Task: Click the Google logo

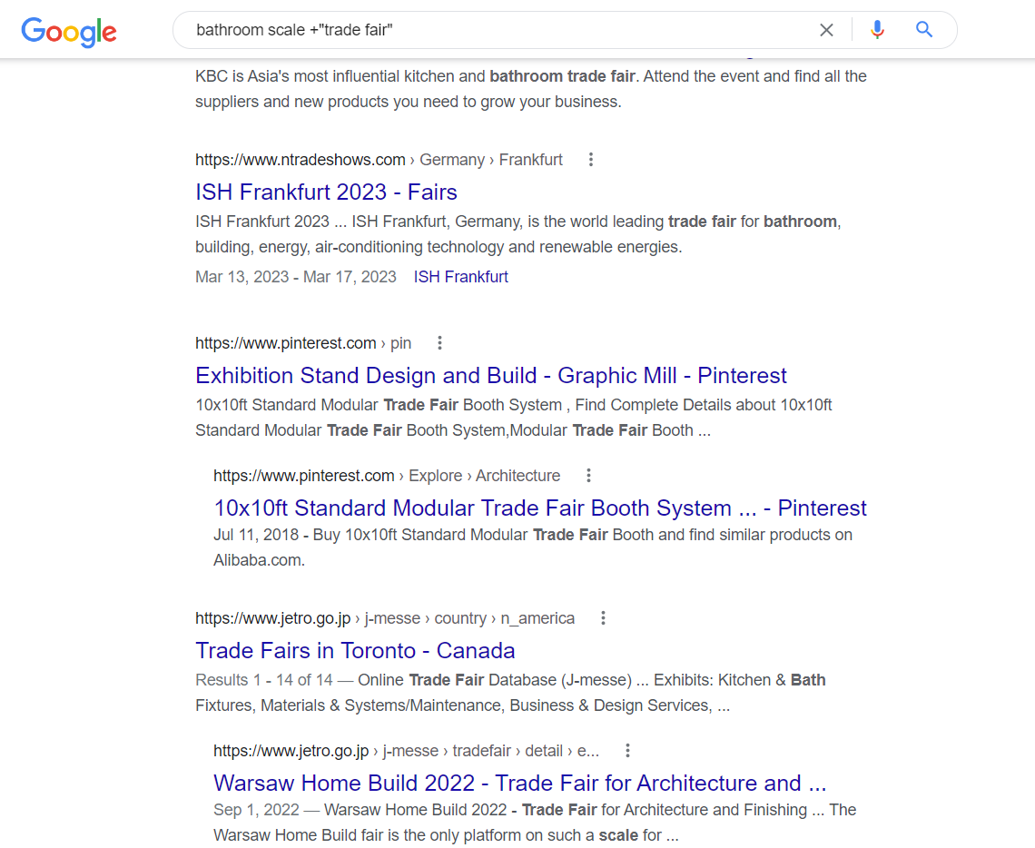Action: point(69,32)
